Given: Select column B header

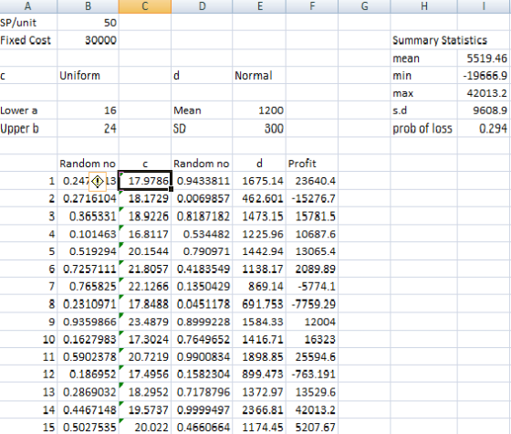Looking at the screenshot, I should pyautogui.click(x=88, y=6).
